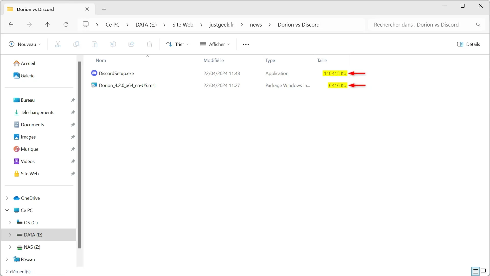Click the Dorion vs Discord breadcrumb
The width and height of the screenshot is (490, 276).
click(x=299, y=25)
